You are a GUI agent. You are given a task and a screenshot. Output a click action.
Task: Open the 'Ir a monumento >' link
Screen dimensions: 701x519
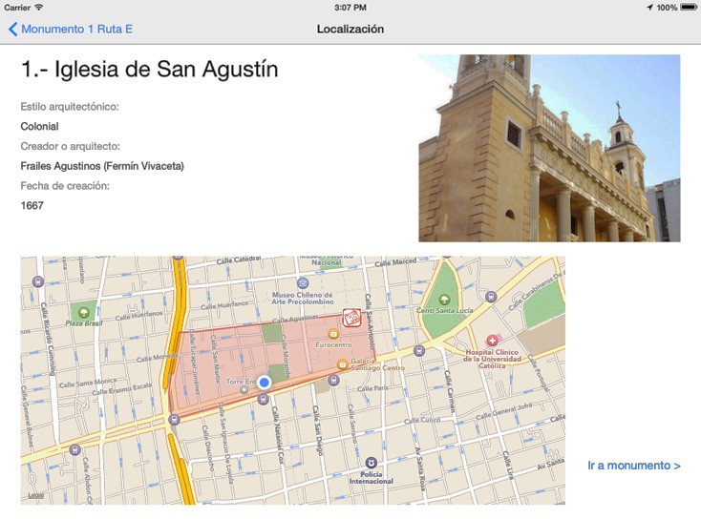click(x=633, y=466)
